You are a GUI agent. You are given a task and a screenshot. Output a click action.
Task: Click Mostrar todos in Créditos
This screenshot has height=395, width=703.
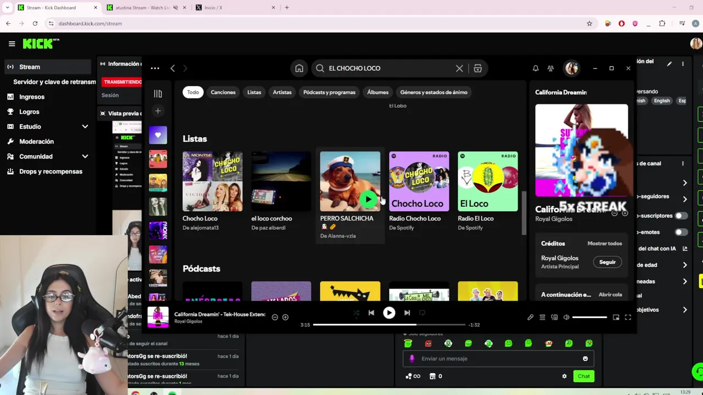[605, 244]
